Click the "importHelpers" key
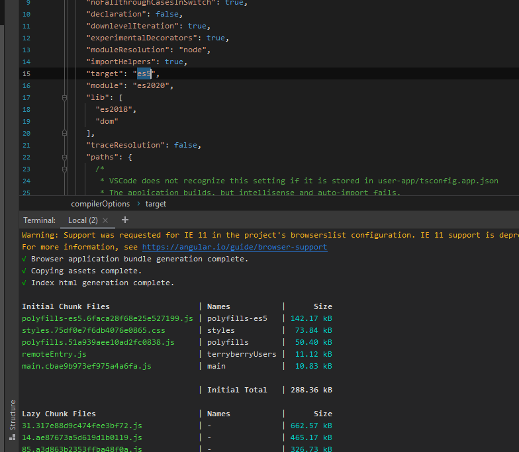The height and width of the screenshot is (452, 519). point(120,62)
